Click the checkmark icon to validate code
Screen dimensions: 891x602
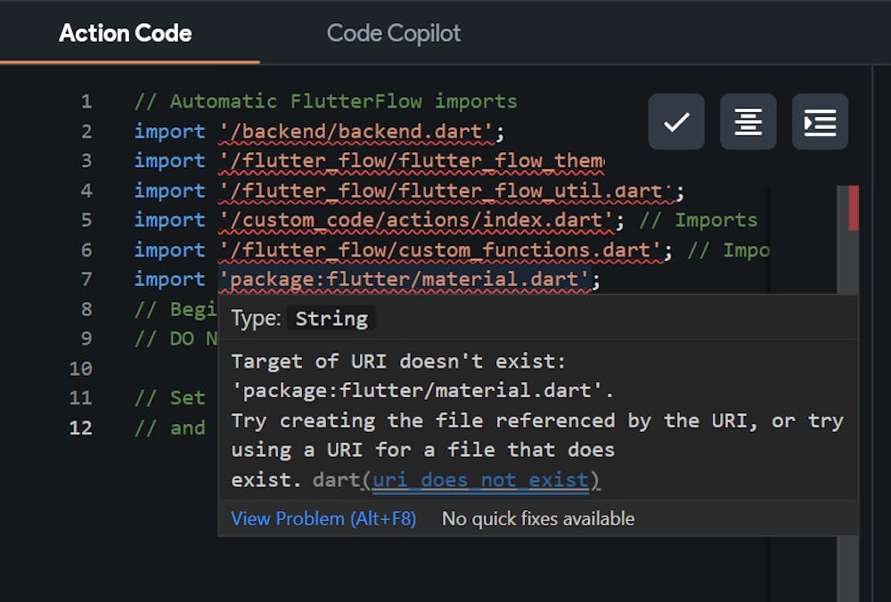(675, 122)
